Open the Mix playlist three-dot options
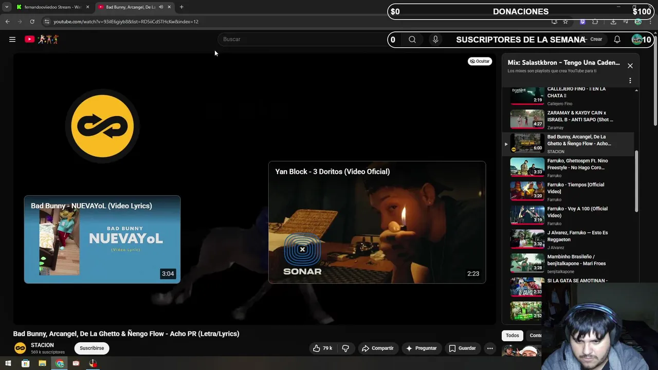This screenshot has width=658, height=370. click(x=630, y=81)
